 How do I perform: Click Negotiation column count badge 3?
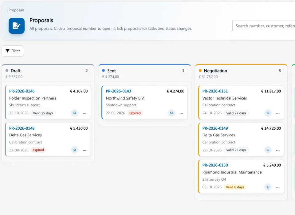(280, 71)
